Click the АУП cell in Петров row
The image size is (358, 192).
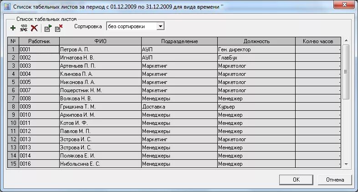pyautogui.click(x=179, y=49)
